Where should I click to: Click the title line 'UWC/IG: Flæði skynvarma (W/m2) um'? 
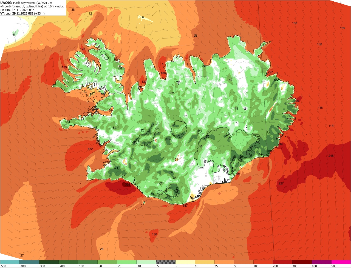[x=26, y=2]
